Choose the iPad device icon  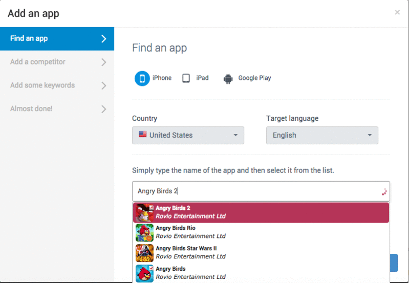[x=186, y=78]
